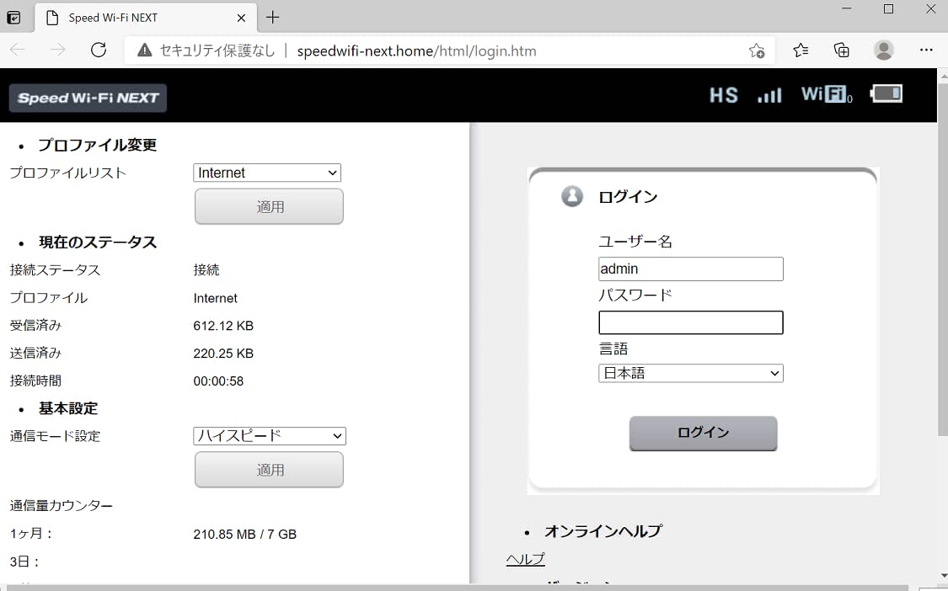Click the 1ヶ月： label

[x=31, y=534]
